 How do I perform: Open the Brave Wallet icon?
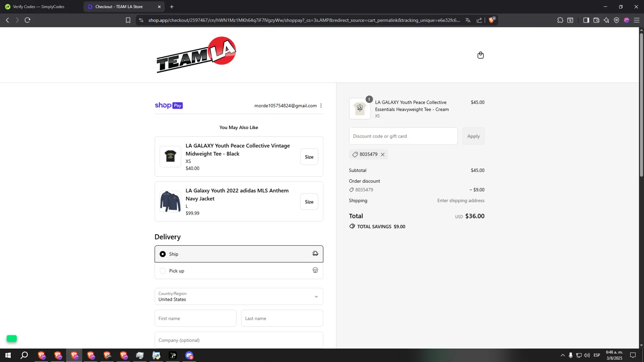click(x=596, y=20)
